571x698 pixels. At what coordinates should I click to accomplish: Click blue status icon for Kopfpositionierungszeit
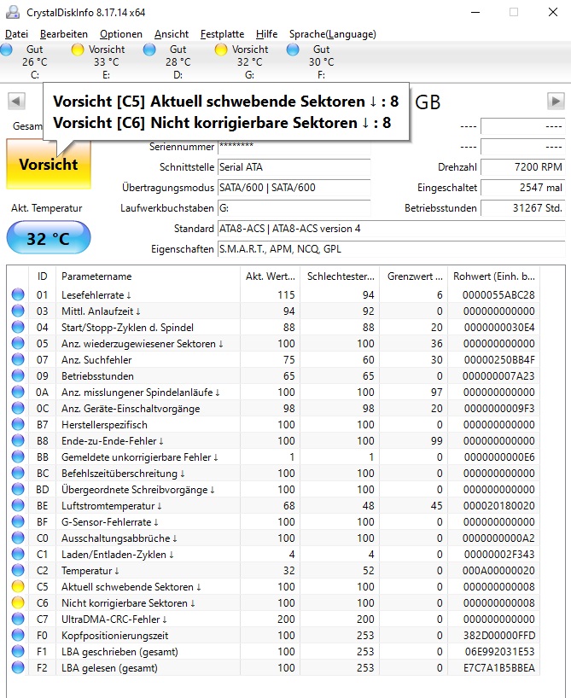18,635
